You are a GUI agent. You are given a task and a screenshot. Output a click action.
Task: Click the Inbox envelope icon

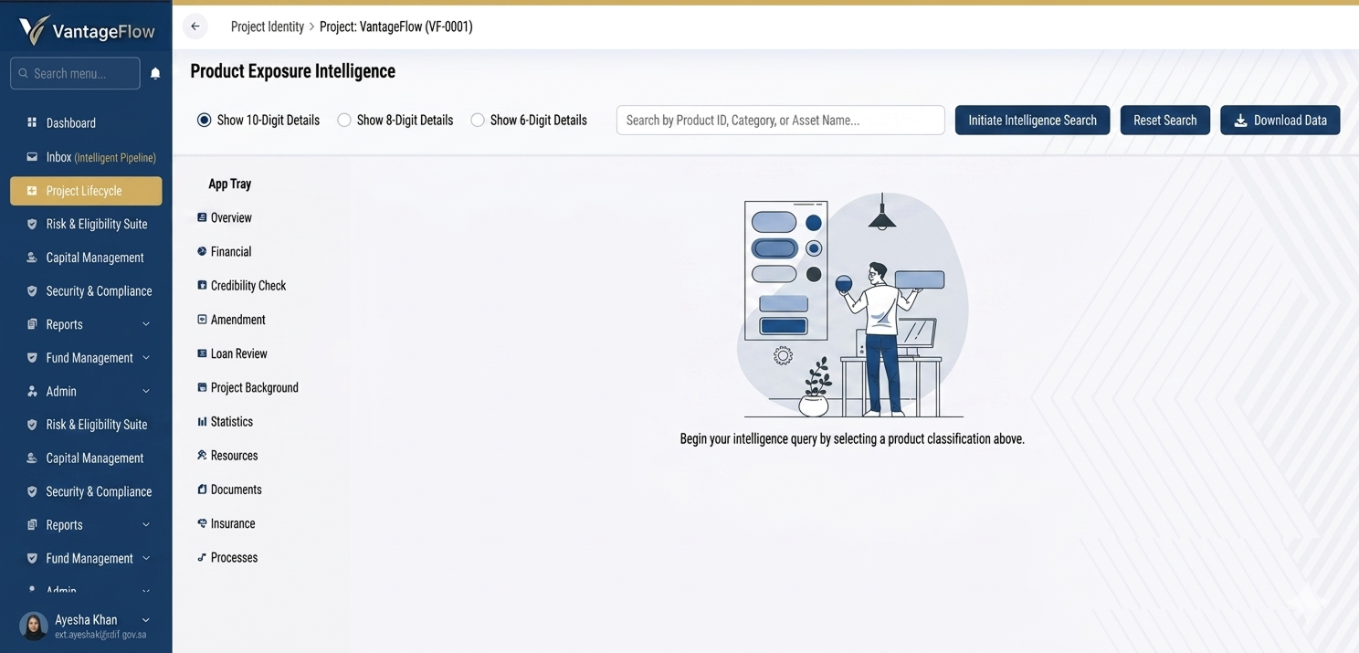tap(32, 157)
